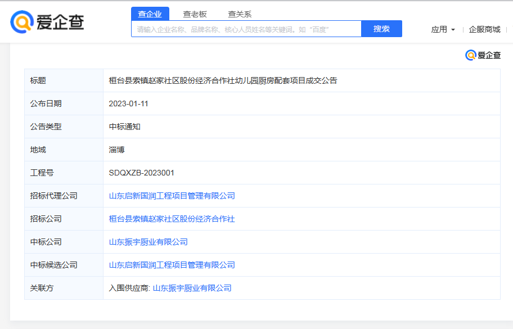Open 山东启新国润工程项目管理有限公司 in 招标代理公司 row
This screenshot has height=329, width=513.
coord(172,196)
